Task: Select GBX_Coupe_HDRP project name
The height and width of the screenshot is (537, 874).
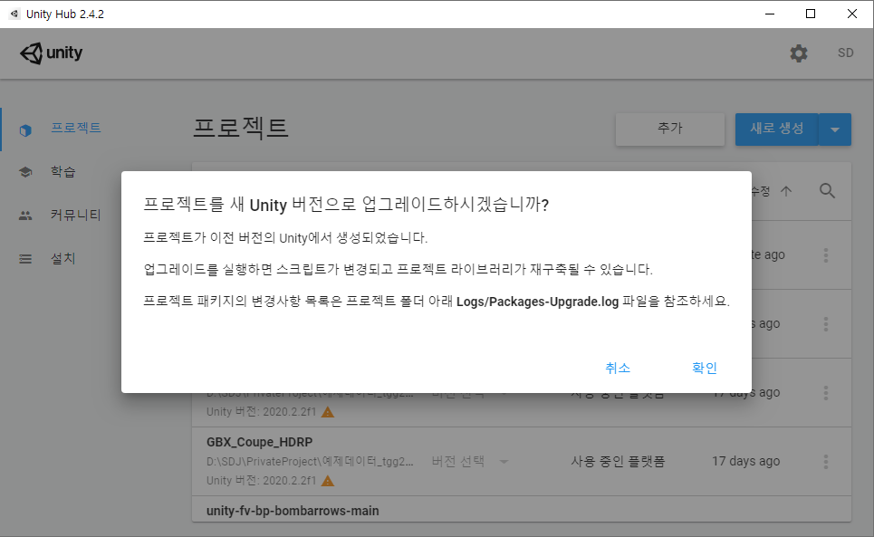Action: 259,442
